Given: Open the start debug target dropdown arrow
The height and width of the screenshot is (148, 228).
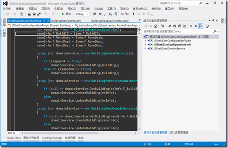Looking at the screenshot, I should point(73,14).
